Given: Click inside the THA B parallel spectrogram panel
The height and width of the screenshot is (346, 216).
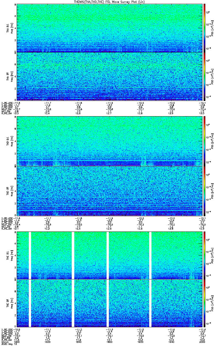Looking at the screenshot, I should 109,76.
